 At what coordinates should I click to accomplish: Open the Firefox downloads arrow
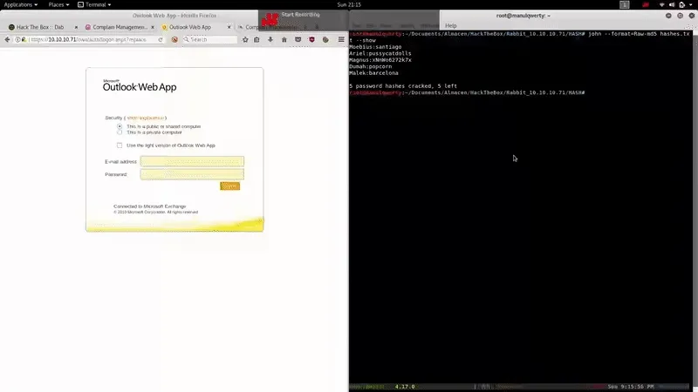[271, 39]
